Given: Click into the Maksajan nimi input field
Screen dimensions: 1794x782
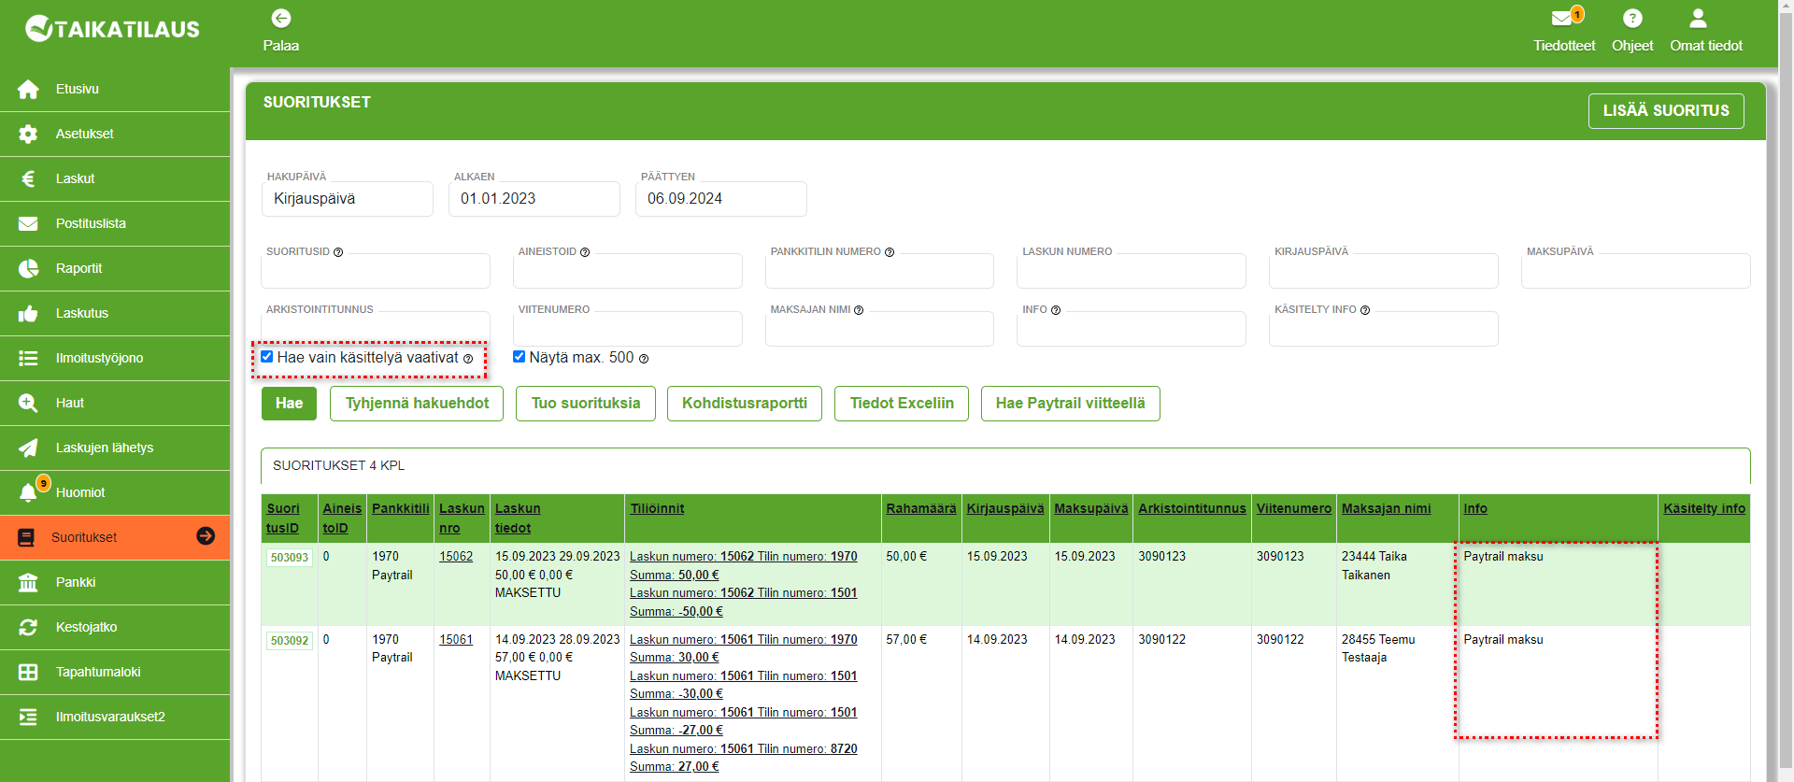Looking at the screenshot, I should (x=878, y=330).
